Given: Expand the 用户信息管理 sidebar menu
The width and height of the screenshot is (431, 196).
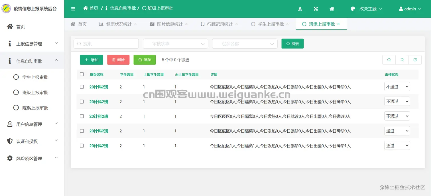Looking at the screenshot, I should [x=32, y=124].
